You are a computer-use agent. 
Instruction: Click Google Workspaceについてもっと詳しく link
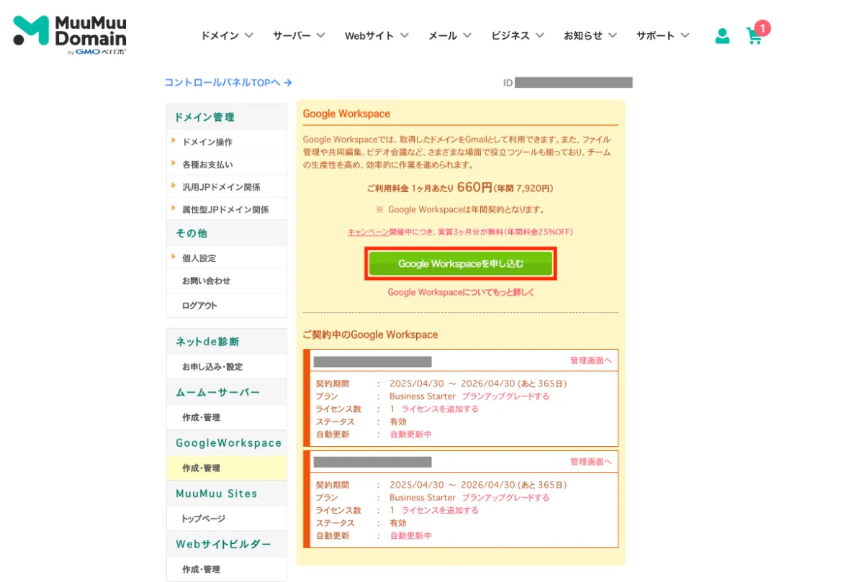pos(461,292)
